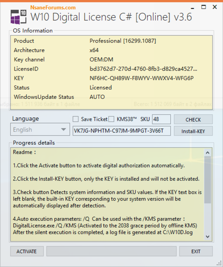Image resolution: width=223 pixels, height=267 pixels.
Task: Click the Progress details scrollbar thumb
Action: [x=208, y=180]
